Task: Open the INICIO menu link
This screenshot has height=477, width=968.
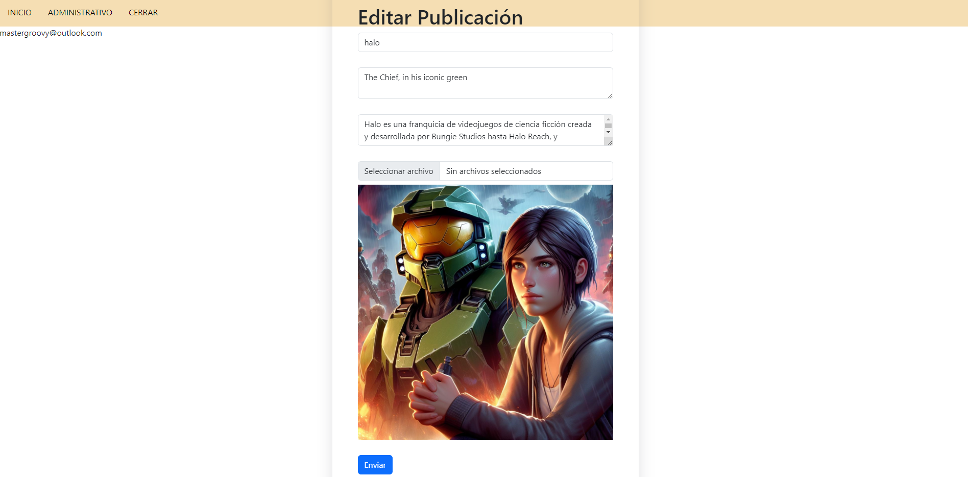Action: (19, 13)
